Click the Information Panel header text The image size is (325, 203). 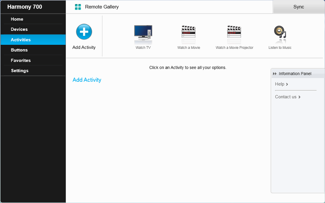pos(295,74)
